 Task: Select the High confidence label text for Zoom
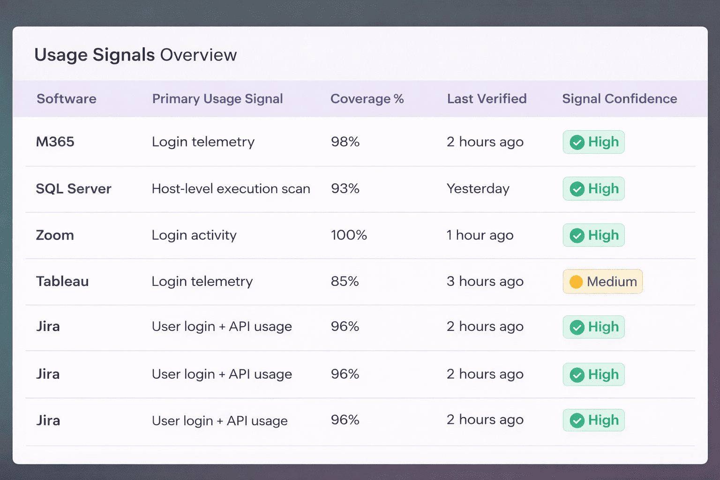pos(603,235)
